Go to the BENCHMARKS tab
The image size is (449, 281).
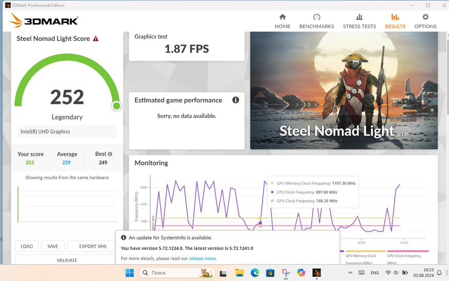(316, 21)
